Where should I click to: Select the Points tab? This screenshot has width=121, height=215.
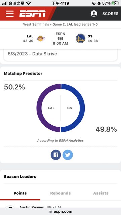[x=20, y=193]
